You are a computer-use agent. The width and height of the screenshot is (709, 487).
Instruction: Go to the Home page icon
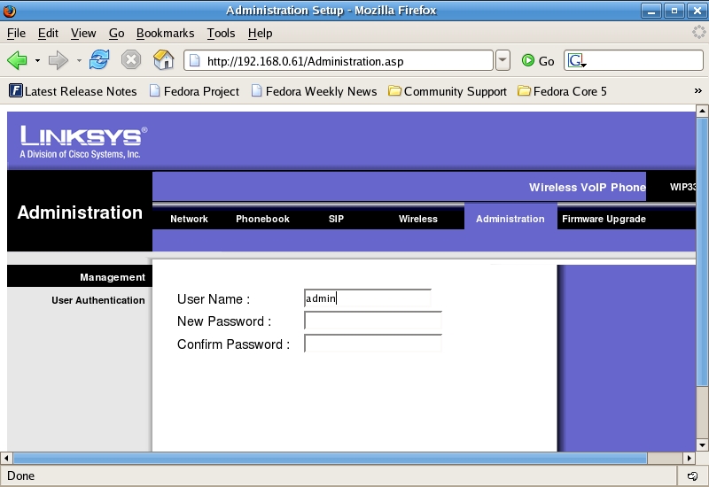[163, 60]
